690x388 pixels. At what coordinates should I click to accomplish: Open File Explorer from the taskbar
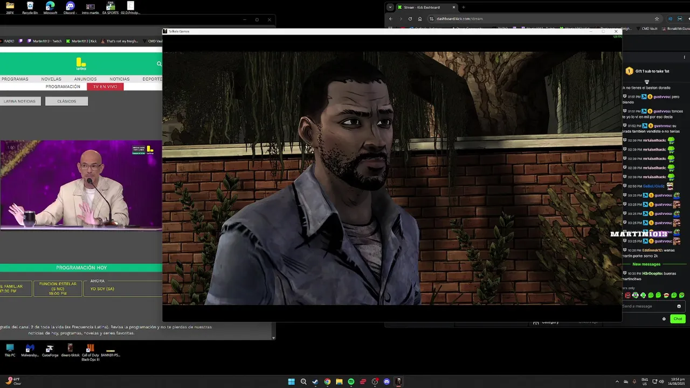pos(339,382)
